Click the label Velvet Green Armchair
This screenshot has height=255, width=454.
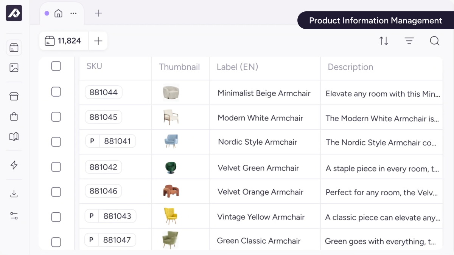click(258, 168)
